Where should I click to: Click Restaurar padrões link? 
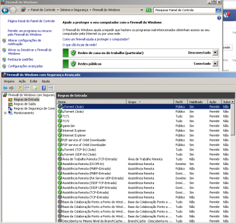[x=20, y=60]
